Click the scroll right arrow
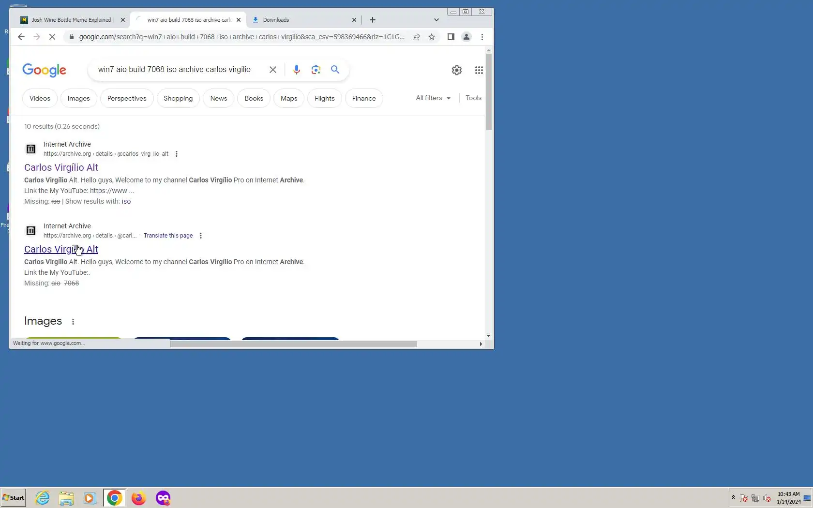Viewport: 813px width, 508px height. pyautogui.click(x=481, y=344)
